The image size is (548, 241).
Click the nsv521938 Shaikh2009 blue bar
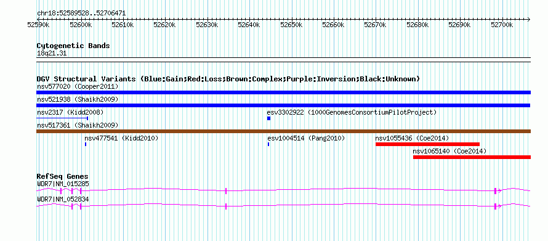[283, 105]
